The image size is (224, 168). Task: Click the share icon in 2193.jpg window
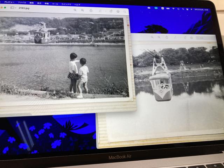click(x=91, y=10)
